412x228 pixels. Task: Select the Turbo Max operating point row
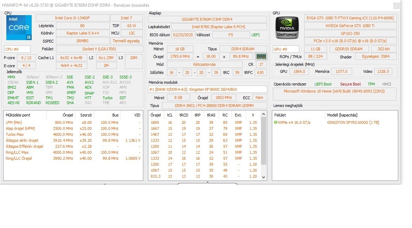[x=73, y=134]
